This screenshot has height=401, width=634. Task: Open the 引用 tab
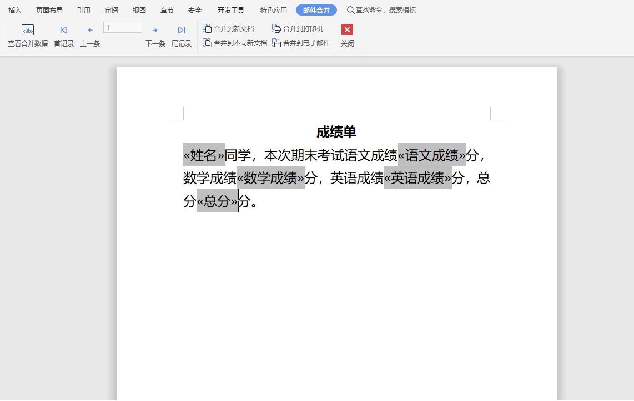(x=84, y=10)
